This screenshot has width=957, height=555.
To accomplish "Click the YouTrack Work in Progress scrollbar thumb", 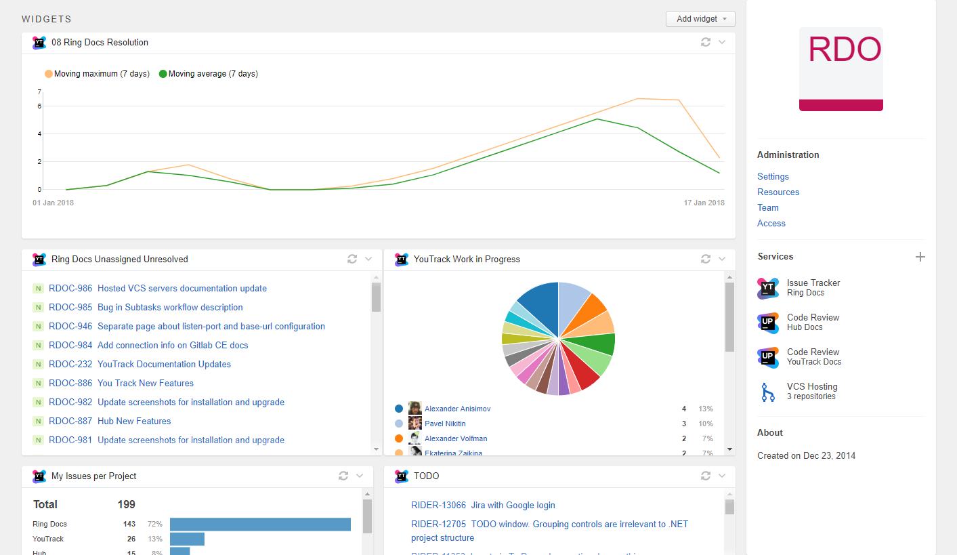I will pyautogui.click(x=729, y=317).
